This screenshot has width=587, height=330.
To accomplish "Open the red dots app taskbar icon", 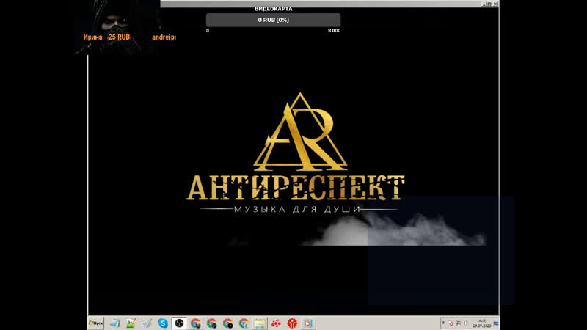I will point(276,323).
